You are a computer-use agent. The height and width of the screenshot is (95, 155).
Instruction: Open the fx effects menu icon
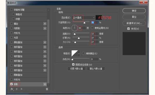pyautogui.click(x=12, y=89)
